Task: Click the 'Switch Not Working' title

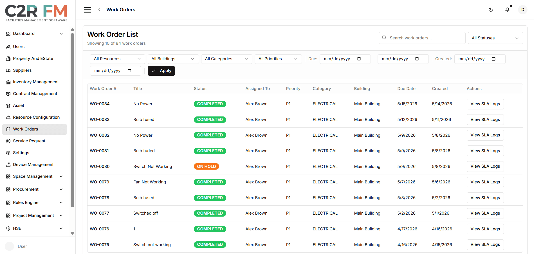Action: point(152,167)
